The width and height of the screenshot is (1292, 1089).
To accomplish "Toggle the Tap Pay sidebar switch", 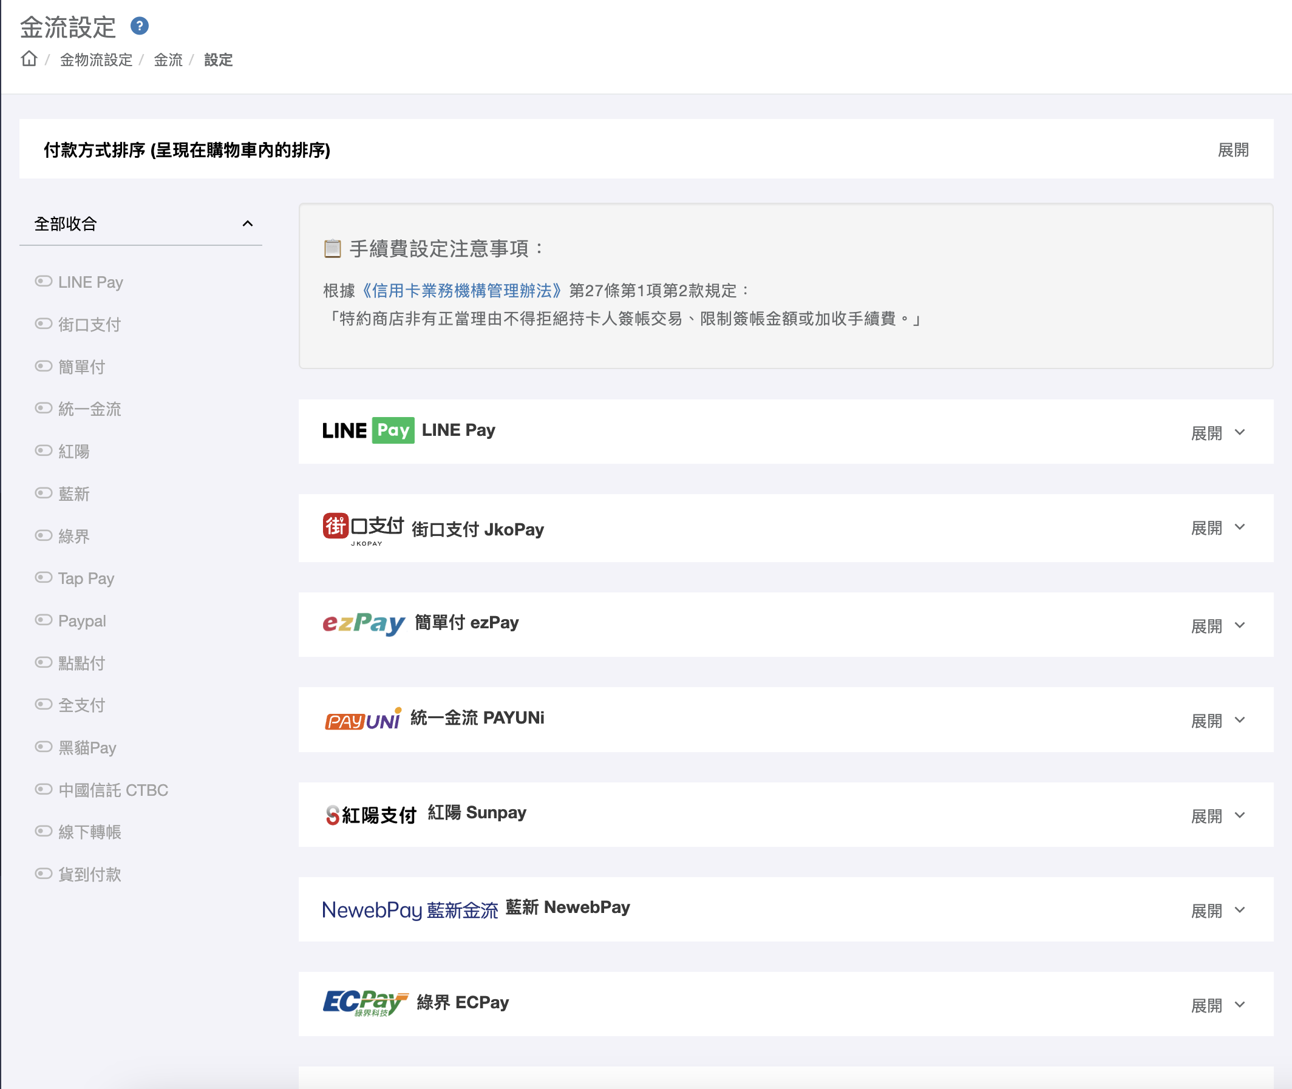I will coord(43,578).
